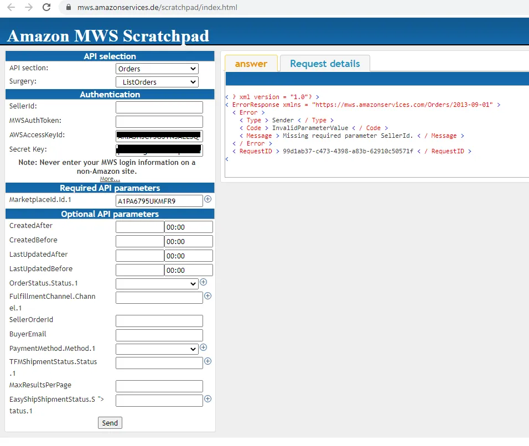Click the 'Required API parameters' section header
Viewport: 529px width, 446px height.
coord(110,188)
